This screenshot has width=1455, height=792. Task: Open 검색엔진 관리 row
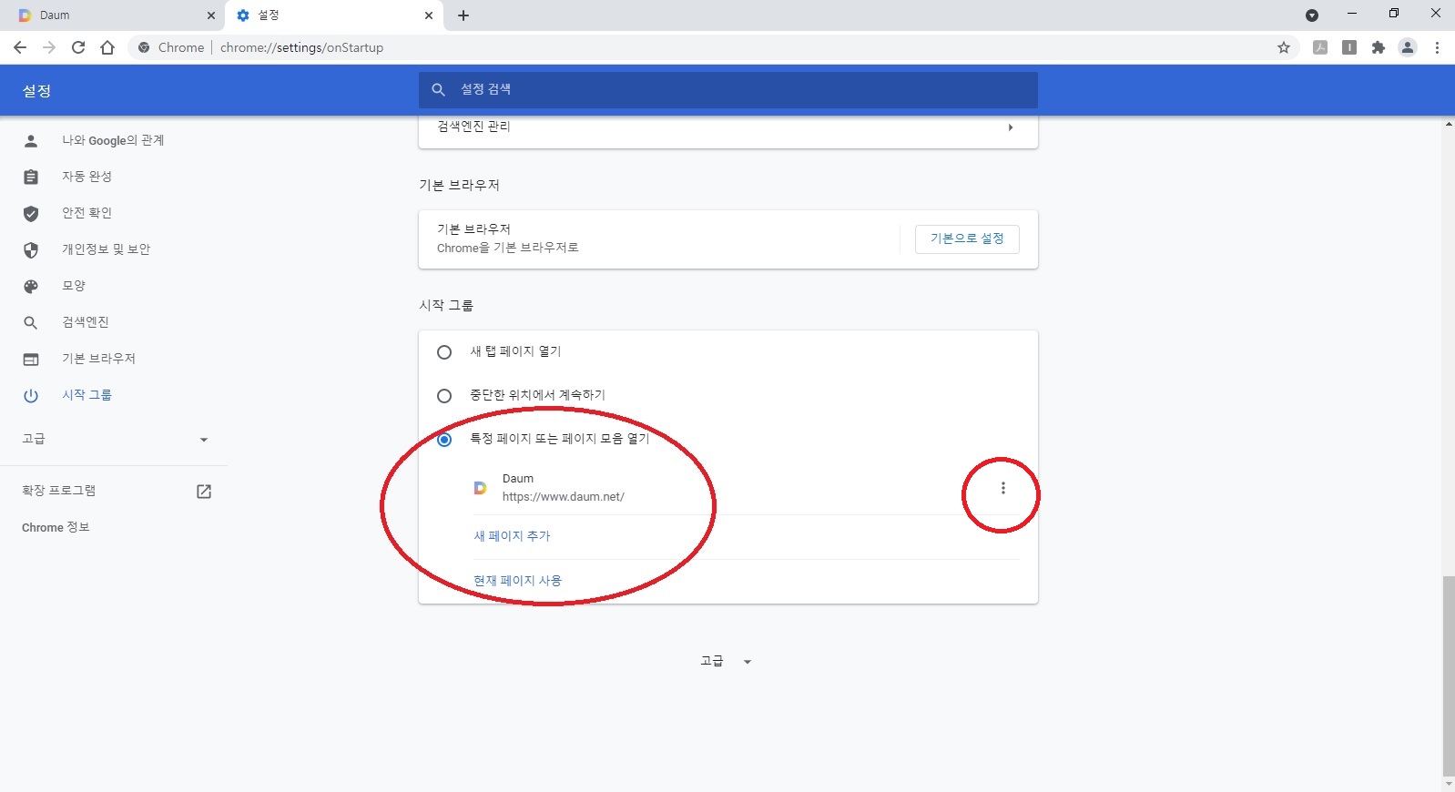pyautogui.click(x=728, y=127)
